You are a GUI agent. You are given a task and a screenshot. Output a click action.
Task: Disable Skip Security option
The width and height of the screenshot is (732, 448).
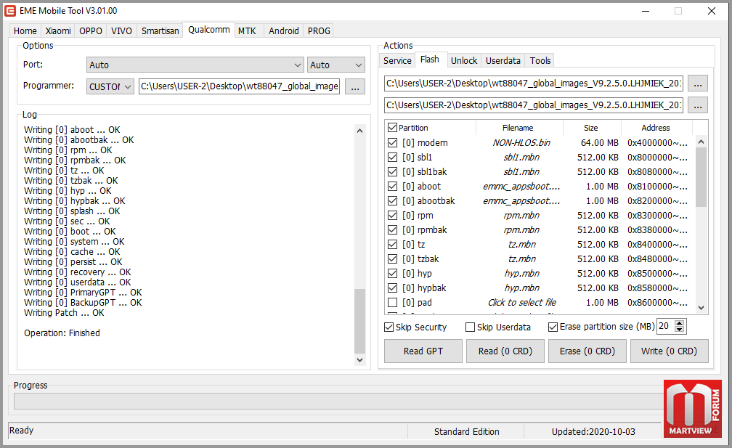click(x=389, y=327)
